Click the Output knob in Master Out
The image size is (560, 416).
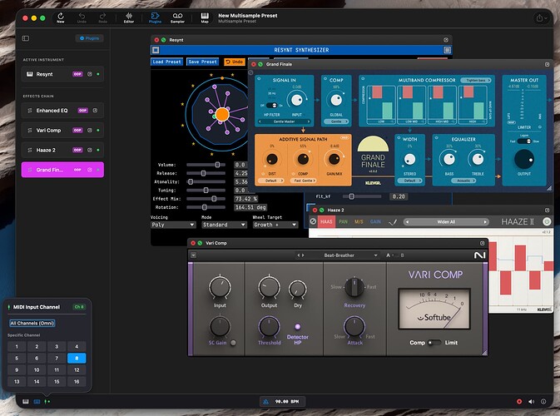tap(524, 159)
